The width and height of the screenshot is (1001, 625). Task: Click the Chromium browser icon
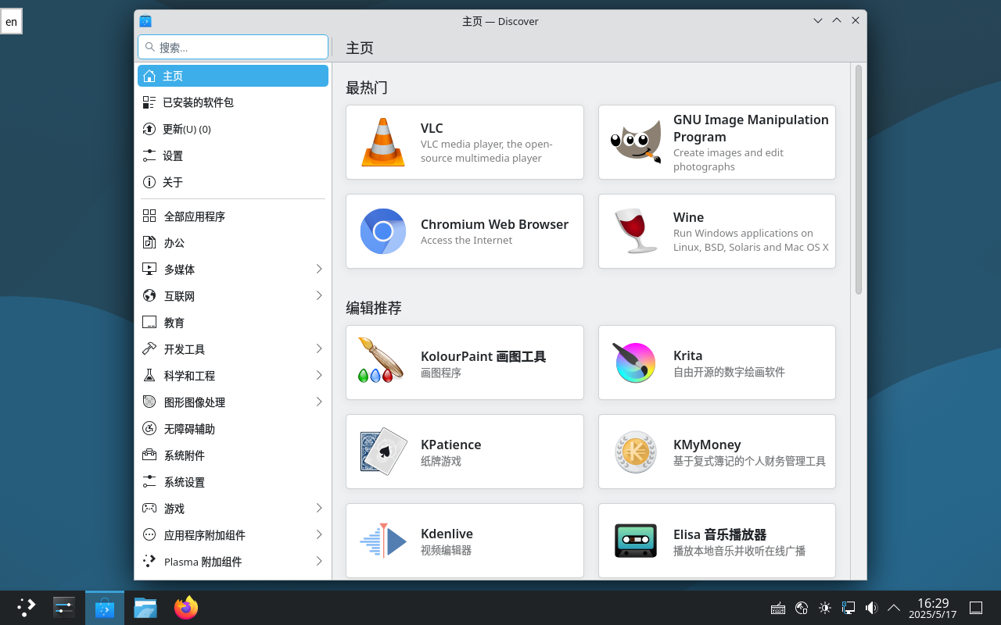click(383, 231)
